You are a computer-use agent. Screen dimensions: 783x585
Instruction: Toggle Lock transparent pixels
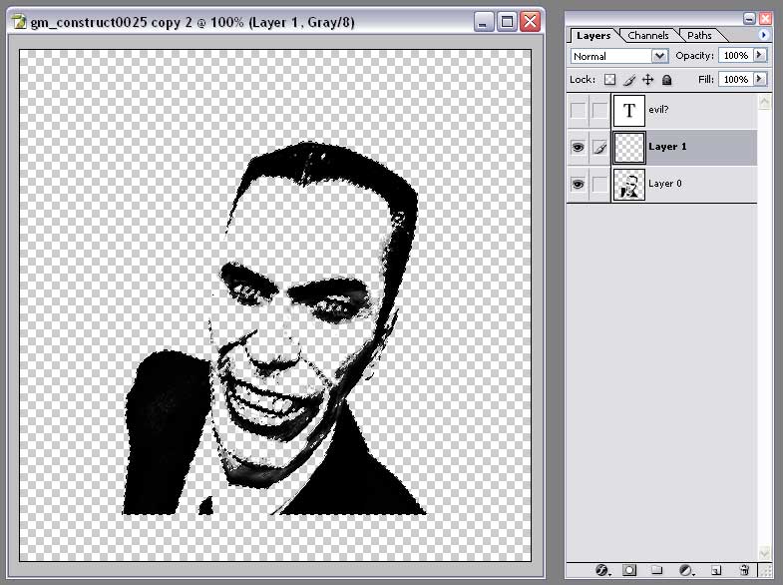click(x=610, y=80)
